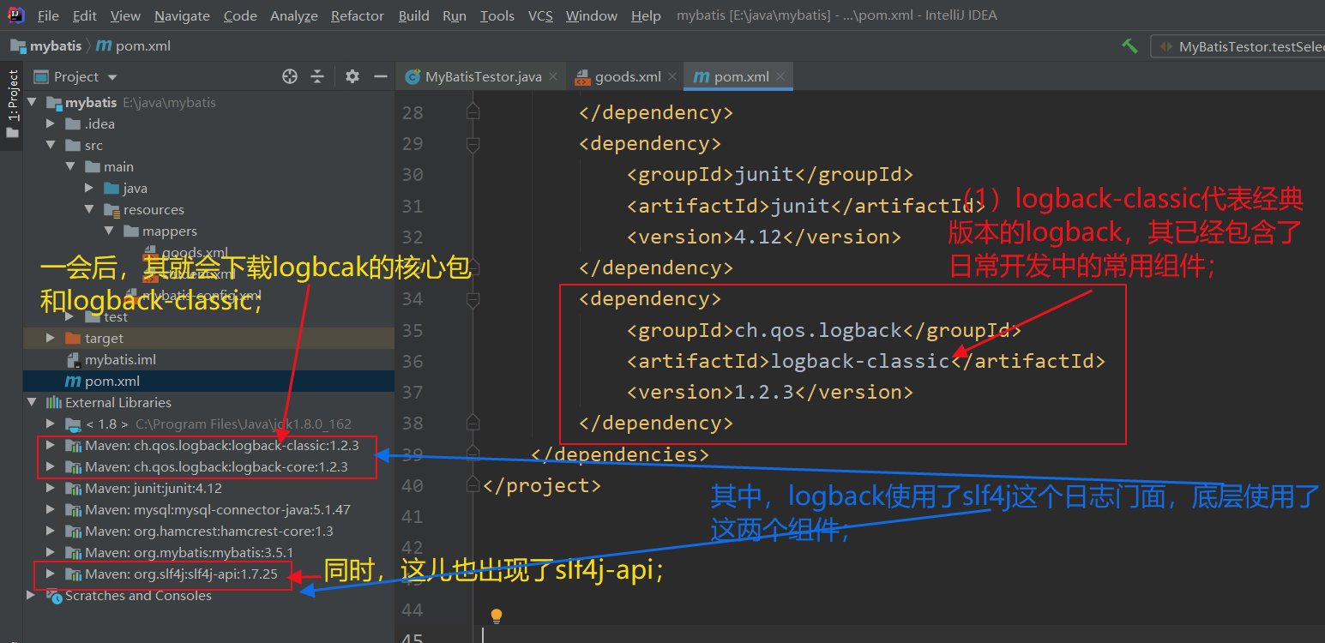Open the Build menu
Screen dimensions: 1325x643
[x=414, y=15]
